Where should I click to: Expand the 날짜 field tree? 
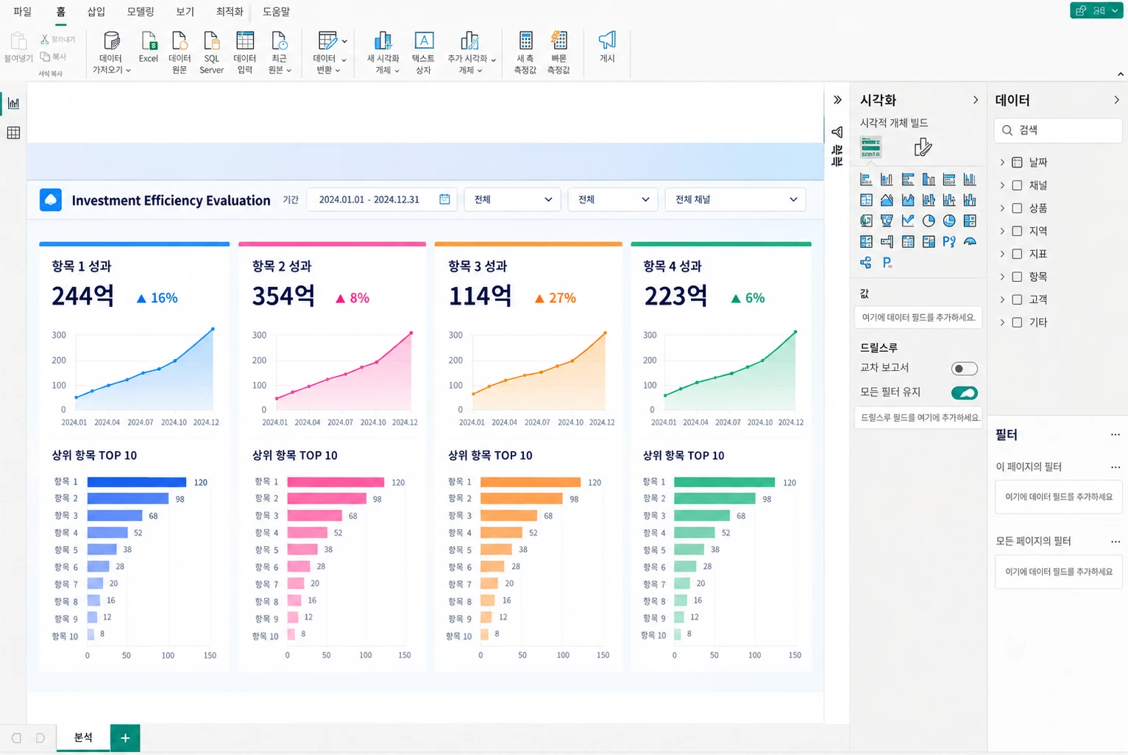1002,163
